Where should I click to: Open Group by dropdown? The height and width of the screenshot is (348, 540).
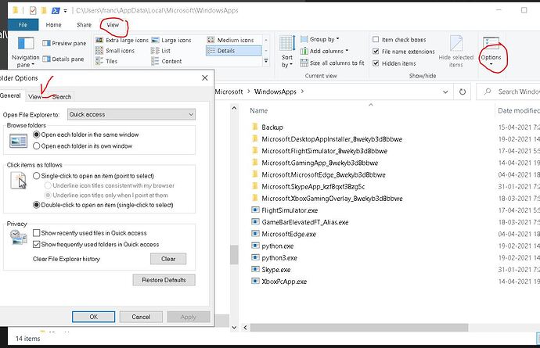tap(320, 39)
